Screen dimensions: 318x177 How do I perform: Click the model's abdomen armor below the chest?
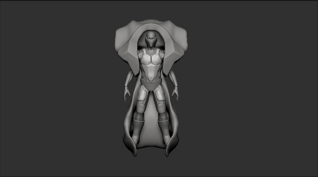tap(151, 72)
